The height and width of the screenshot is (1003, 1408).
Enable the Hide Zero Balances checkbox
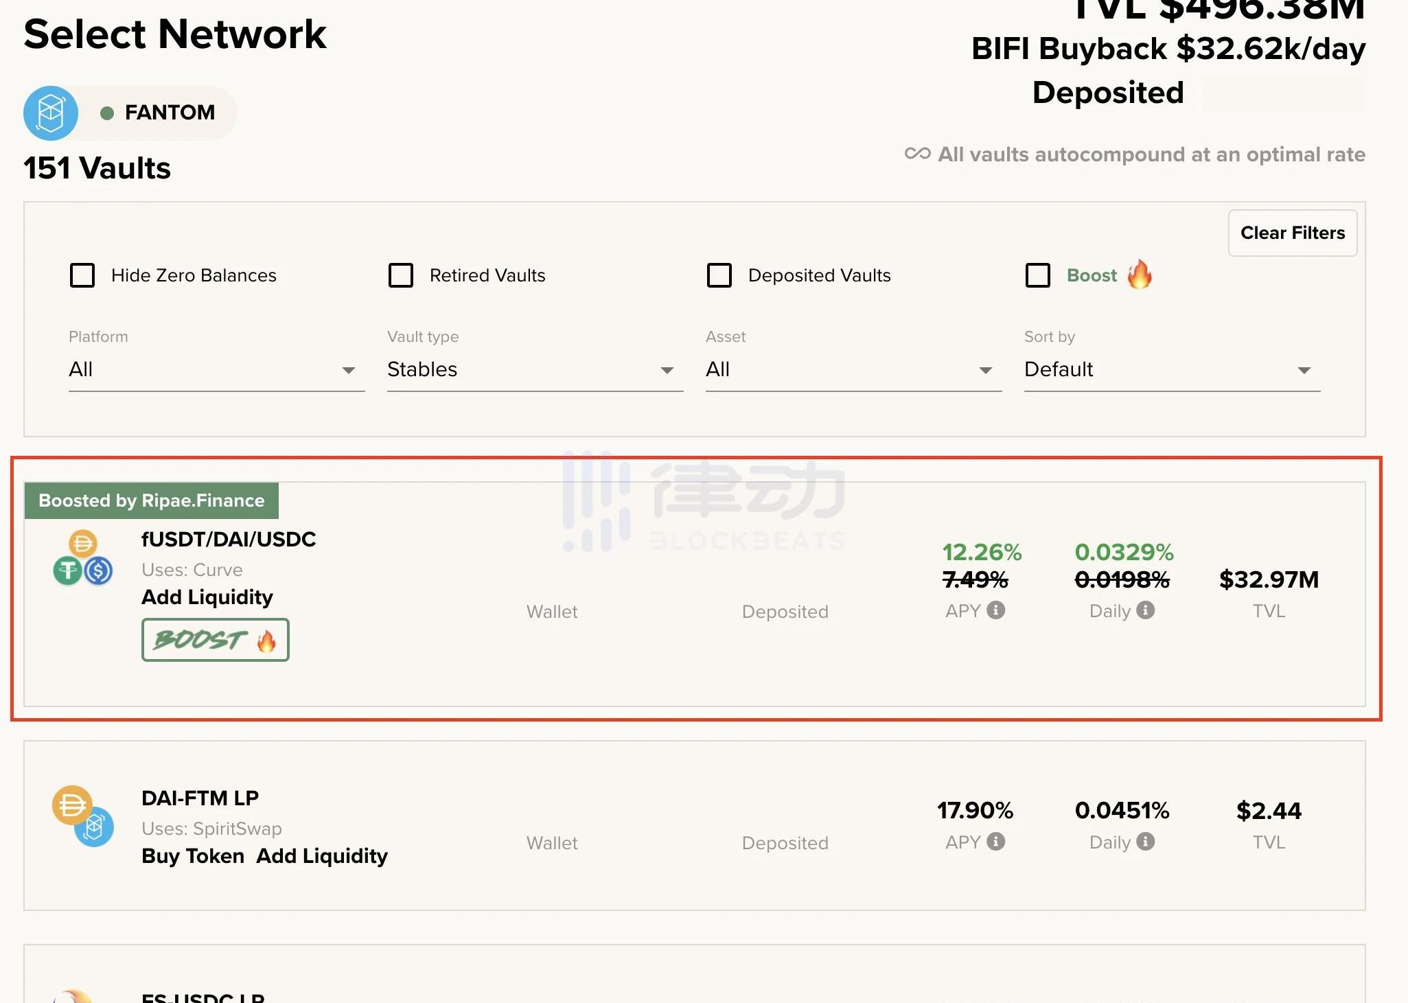[x=82, y=275]
